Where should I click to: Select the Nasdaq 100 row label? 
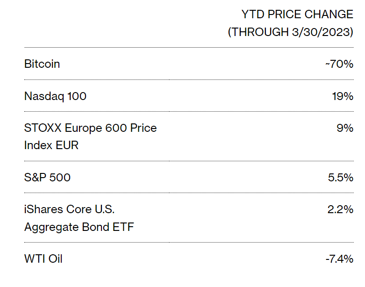click(x=55, y=96)
